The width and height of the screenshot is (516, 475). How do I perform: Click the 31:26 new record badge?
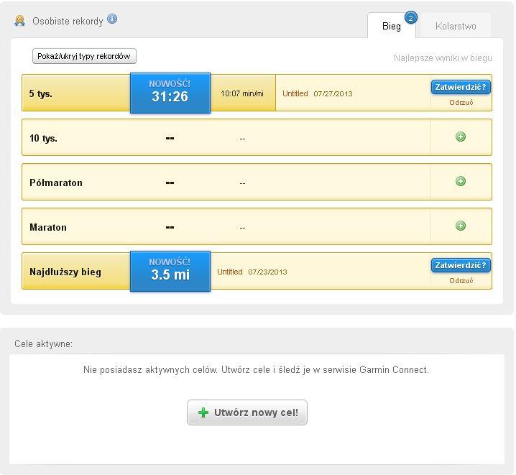pyautogui.click(x=170, y=93)
